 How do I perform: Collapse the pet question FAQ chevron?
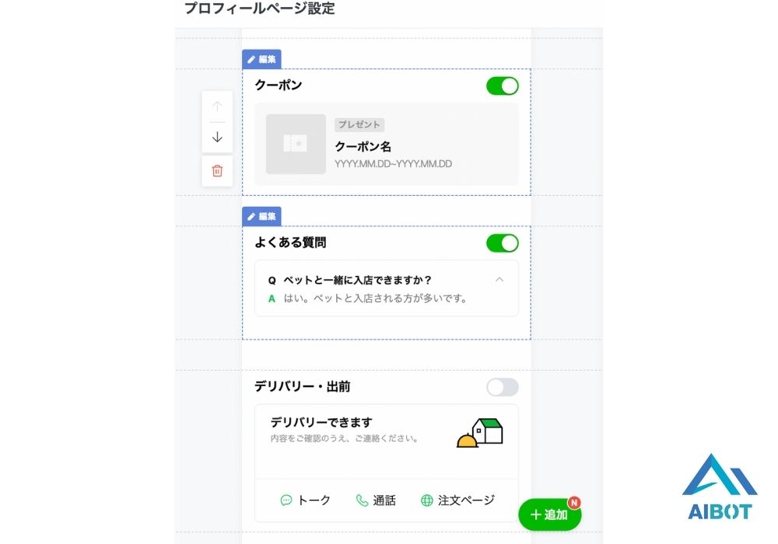tap(499, 280)
